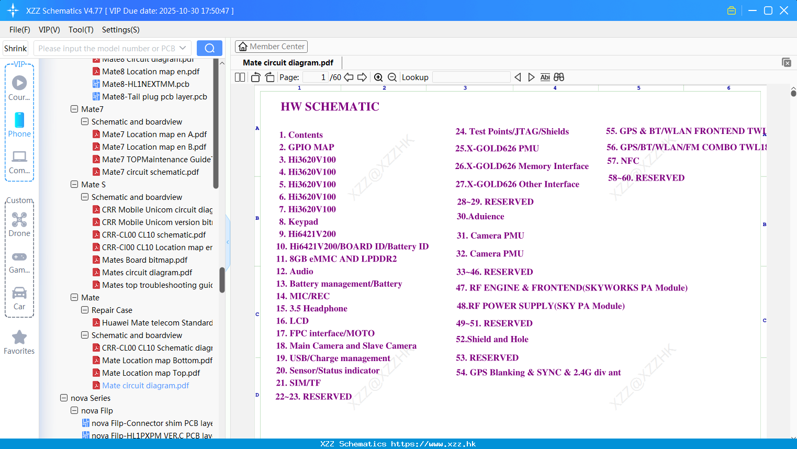Collapse the left panel with the splitter handle
This screenshot has height=449, width=797.
[x=228, y=242]
